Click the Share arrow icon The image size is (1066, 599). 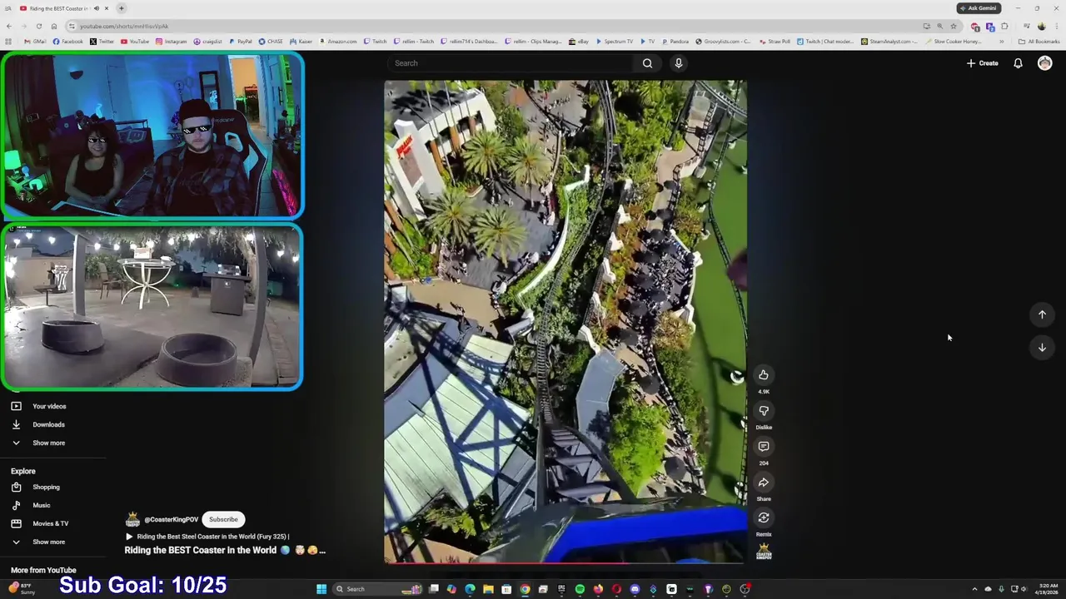click(x=764, y=483)
